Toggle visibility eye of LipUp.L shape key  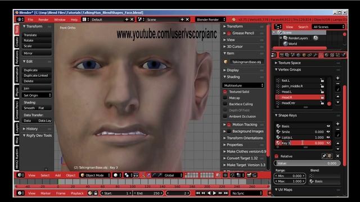[328, 137]
